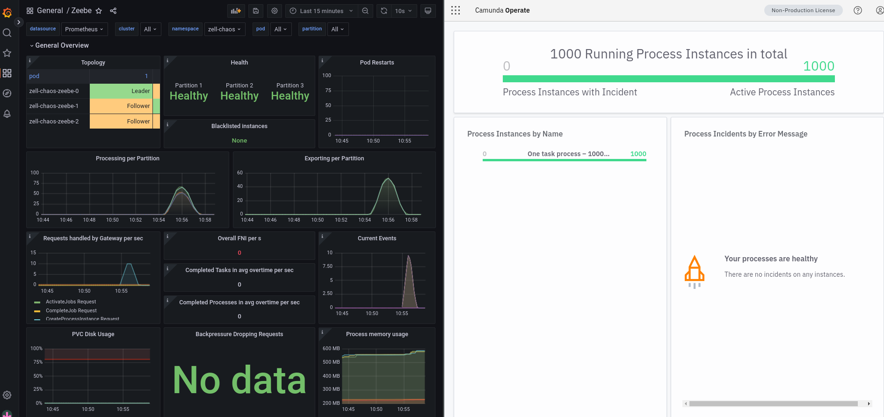Click the General breadcrumb link
Image resolution: width=884 pixels, height=417 pixels.
[x=50, y=11]
